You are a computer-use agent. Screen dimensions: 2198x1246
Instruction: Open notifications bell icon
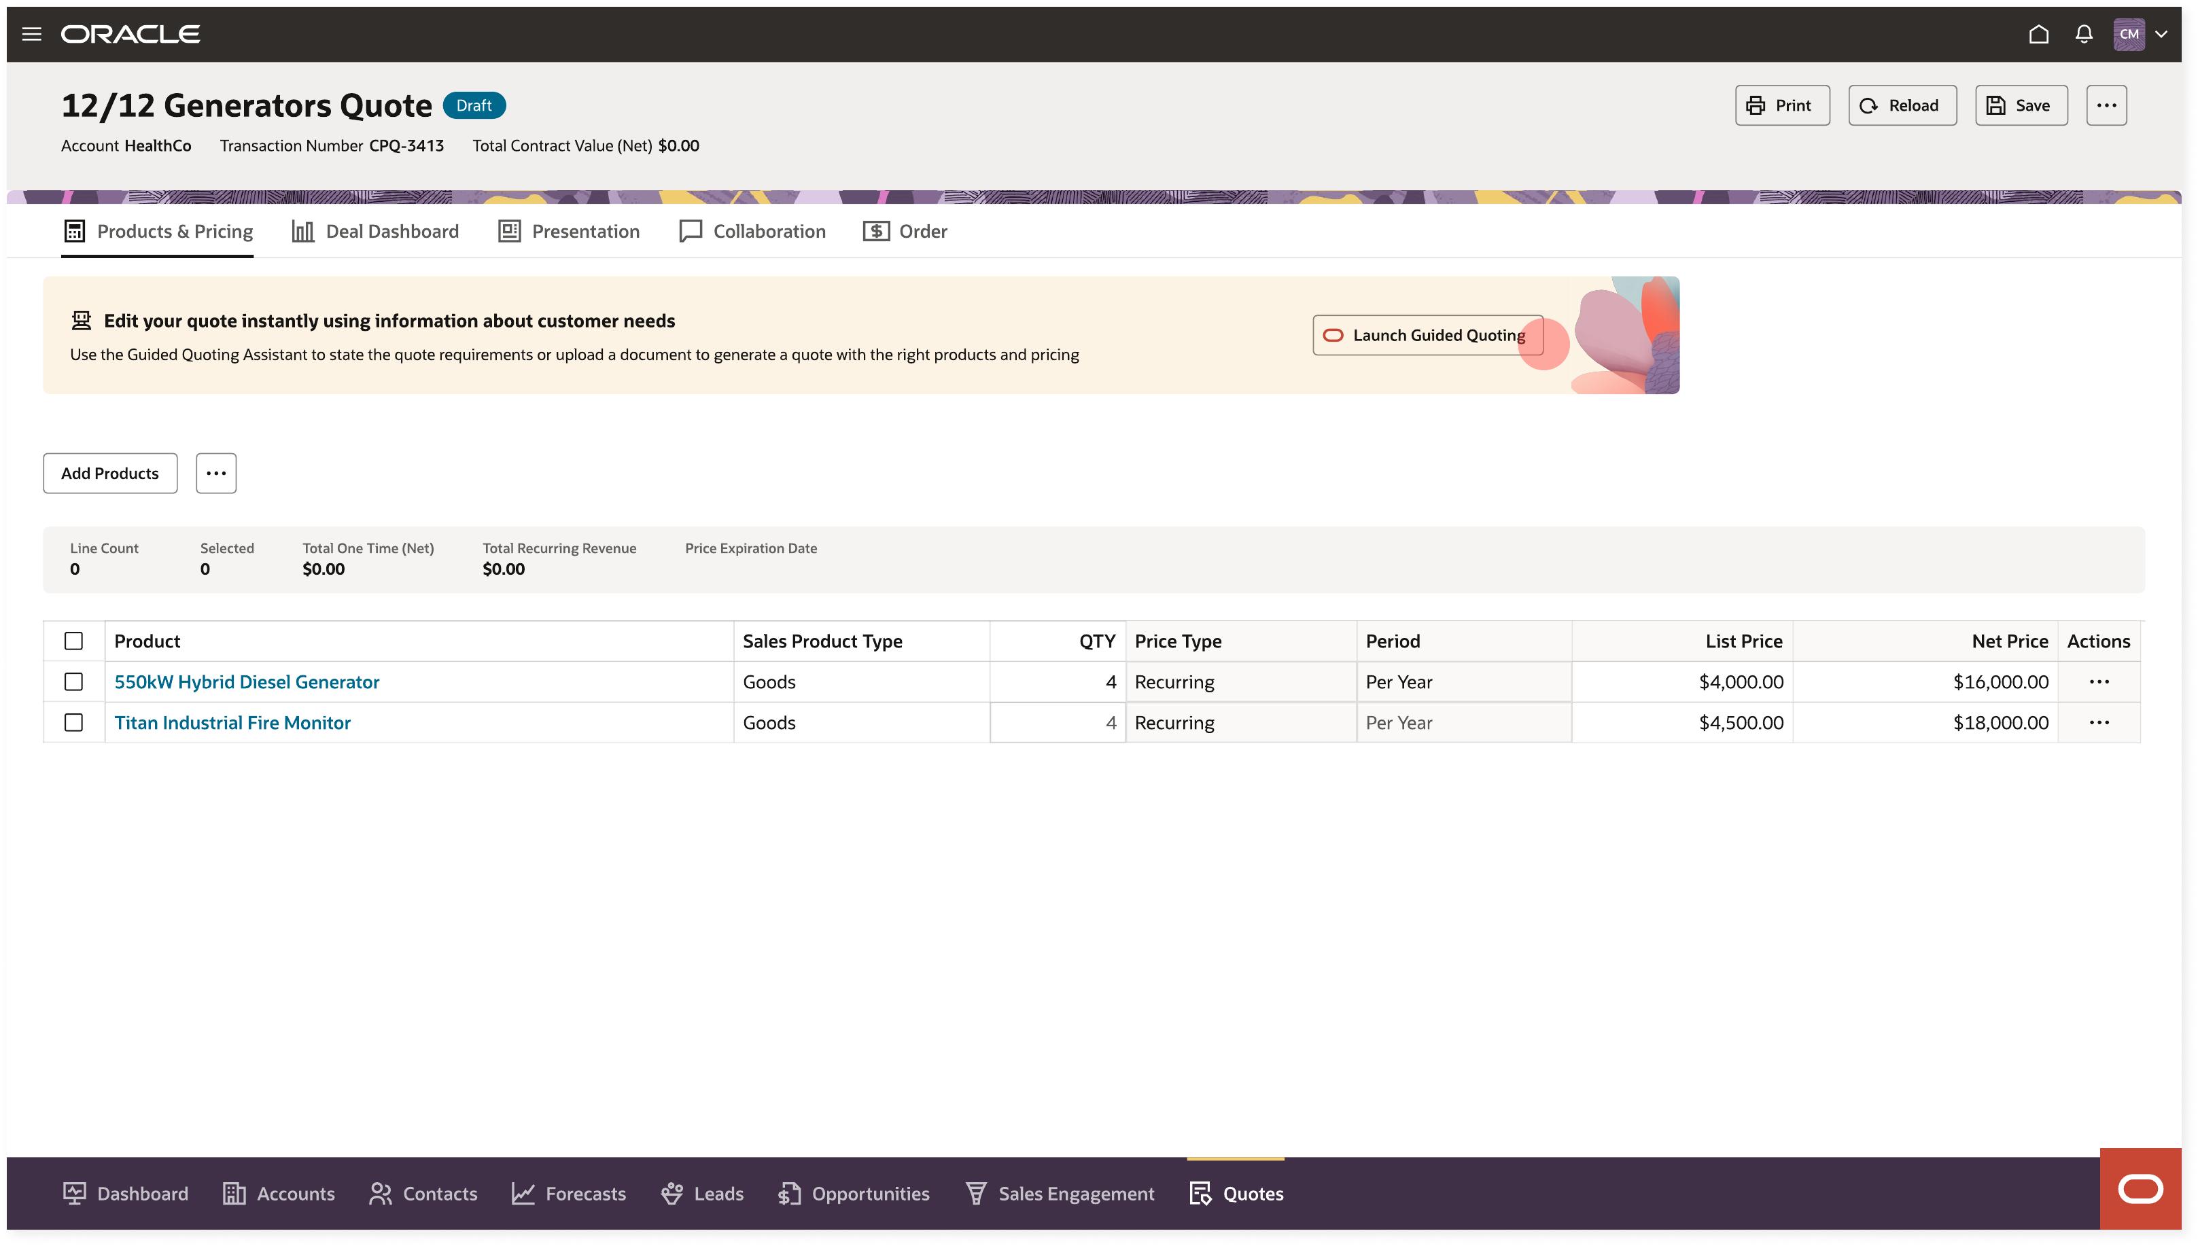coord(2083,34)
